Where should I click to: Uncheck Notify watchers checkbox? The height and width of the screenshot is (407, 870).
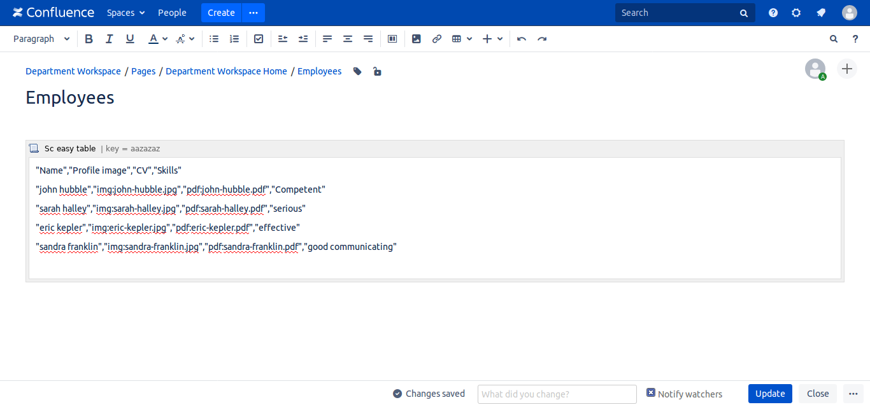click(x=651, y=393)
